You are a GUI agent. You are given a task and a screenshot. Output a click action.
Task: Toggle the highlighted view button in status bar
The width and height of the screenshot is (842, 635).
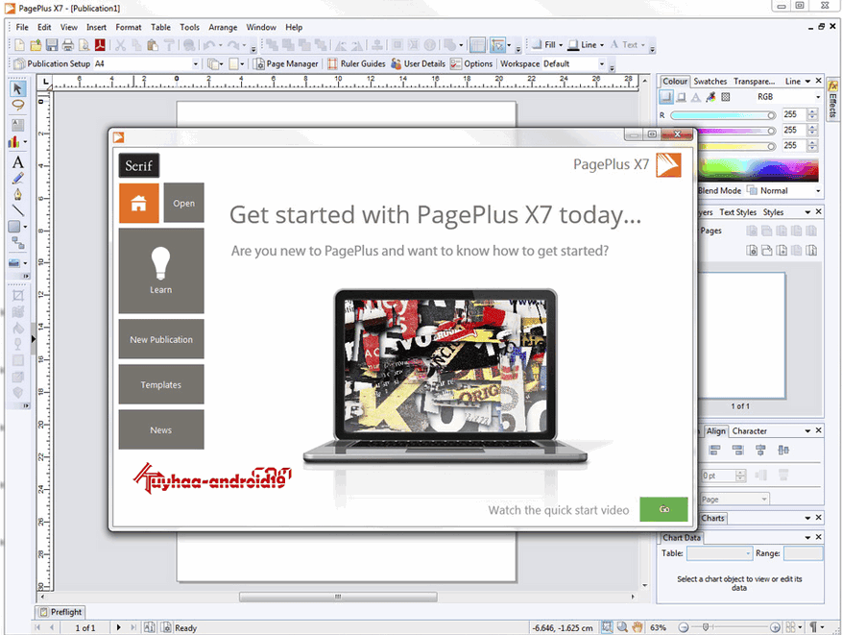tap(607, 627)
